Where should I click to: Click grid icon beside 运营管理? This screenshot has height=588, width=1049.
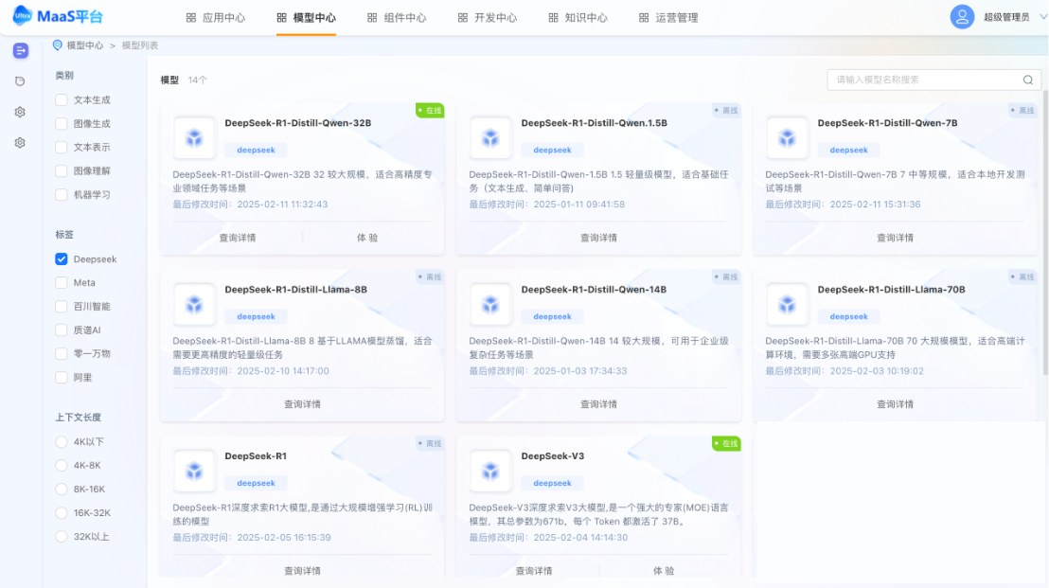pyautogui.click(x=644, y=18)
